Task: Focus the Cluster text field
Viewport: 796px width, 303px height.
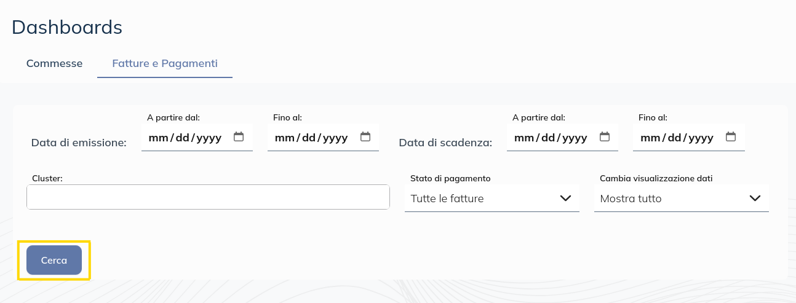Action: [208, 197]
